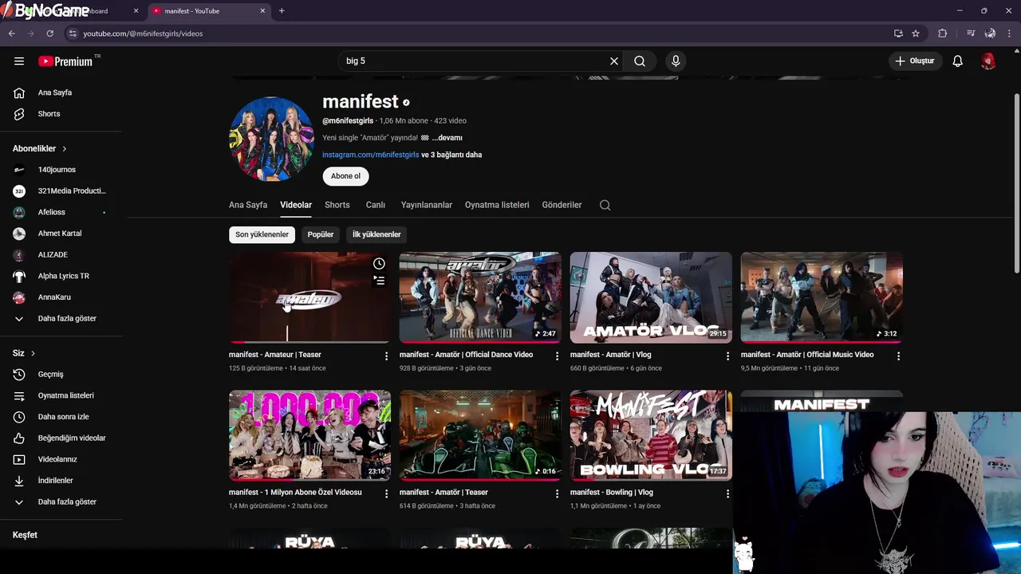Screen dimensions: 1021x574
Task: Select Son yüklenenler filter chip
Action: coord(262,234)
